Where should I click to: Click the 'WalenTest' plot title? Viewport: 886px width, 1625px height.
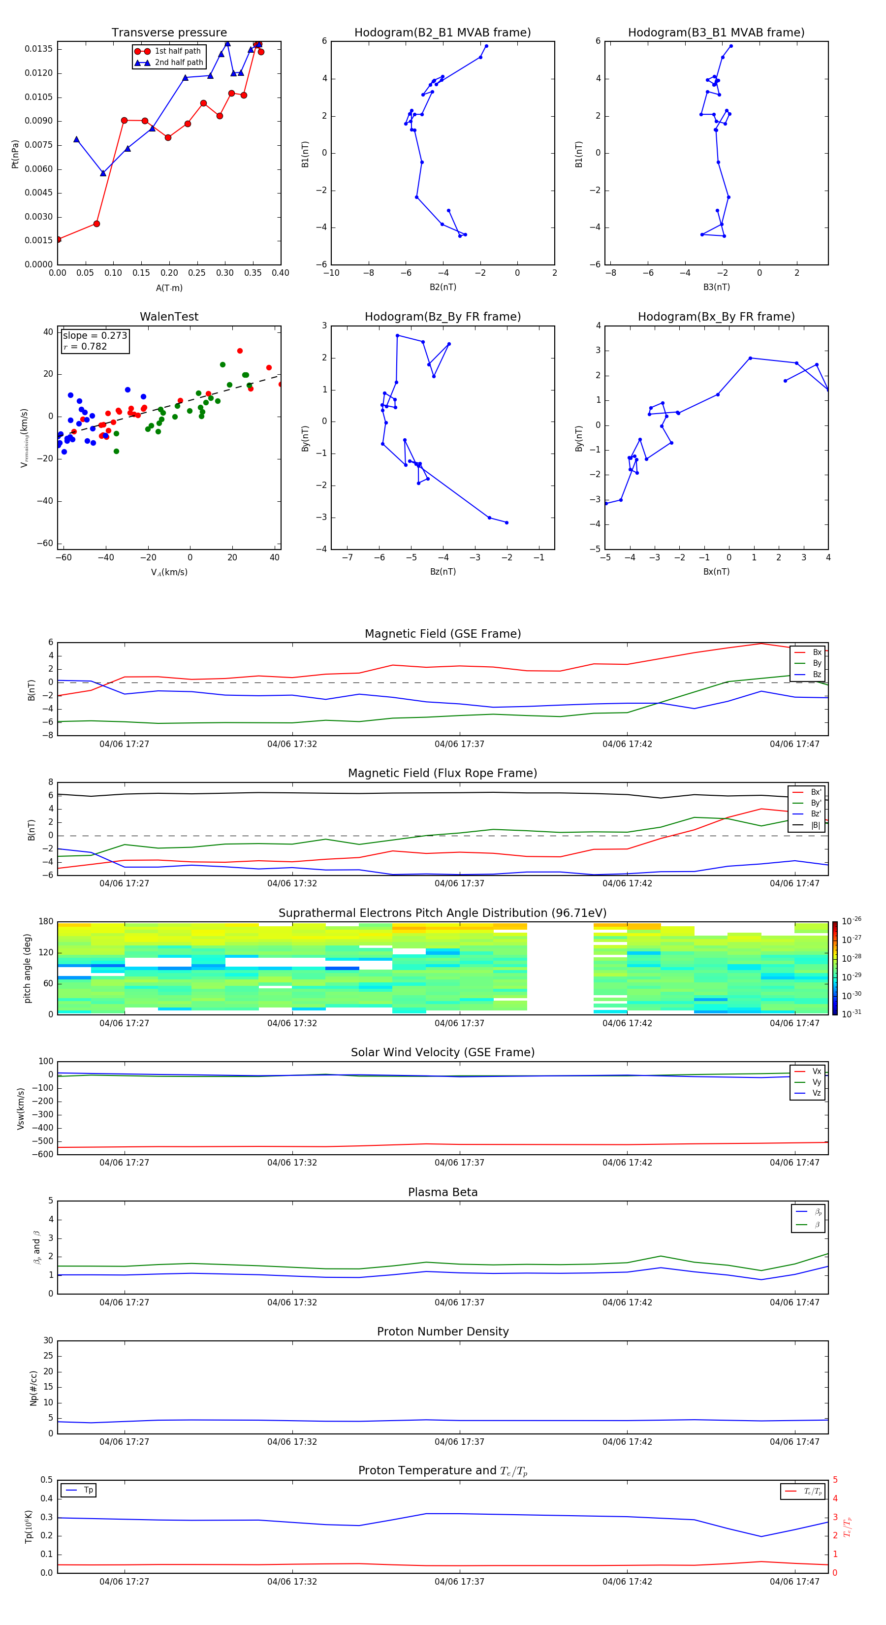pyautogui.click(x=169, y=317)
